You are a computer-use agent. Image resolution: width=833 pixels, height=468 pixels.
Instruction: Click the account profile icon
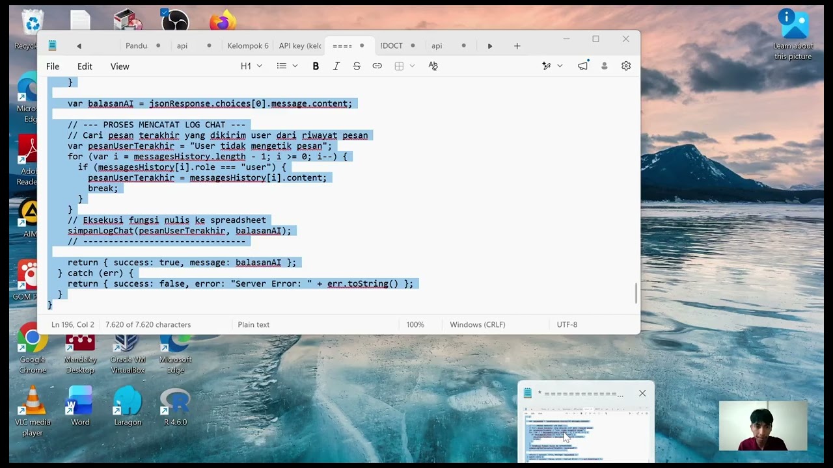coord(605,66)
